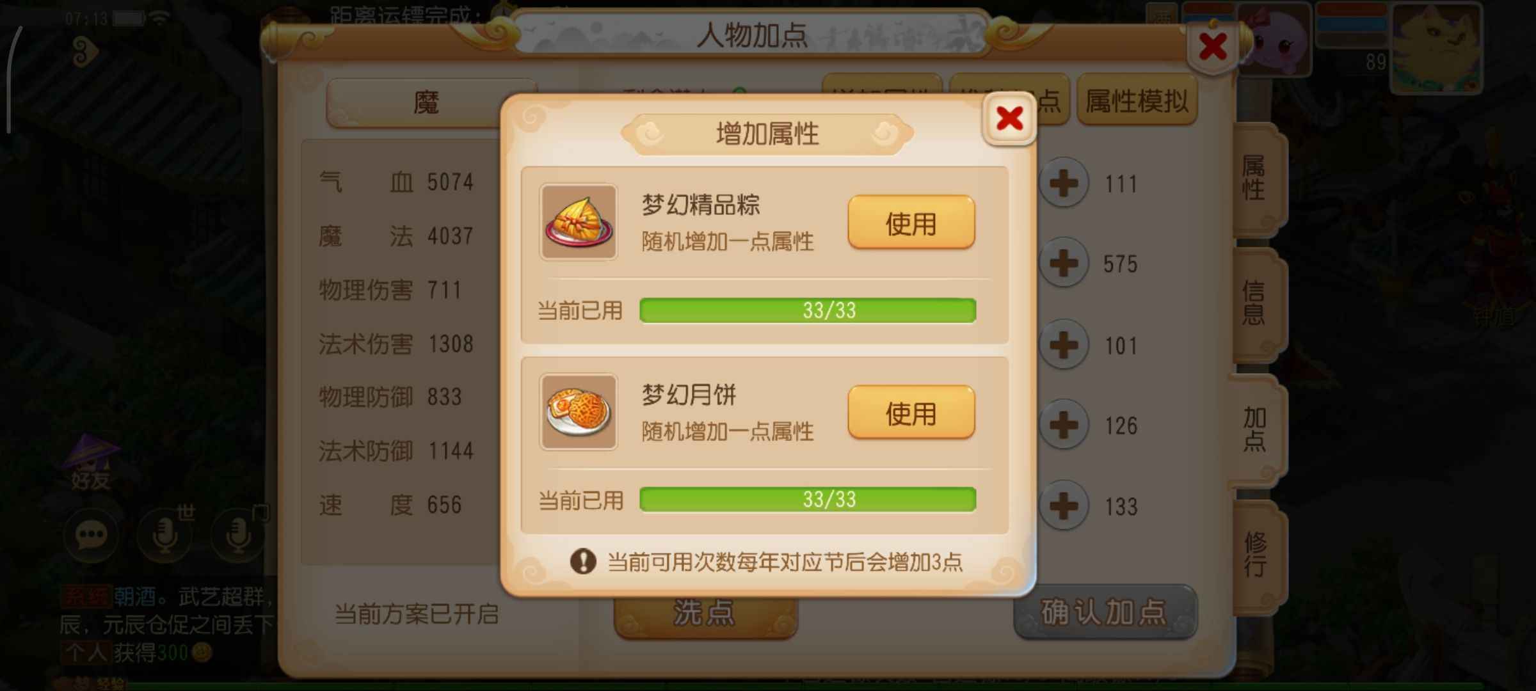This screenshot has height=691, width=1536.
Task: Click the 梦幻月饼 usage progress bar
Action: (x=808, y=499)
